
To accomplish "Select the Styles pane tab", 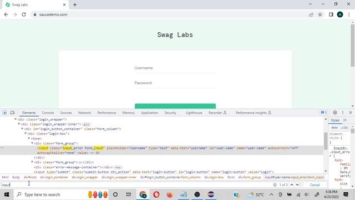I will pyautogui.click(x=335, y=120).
